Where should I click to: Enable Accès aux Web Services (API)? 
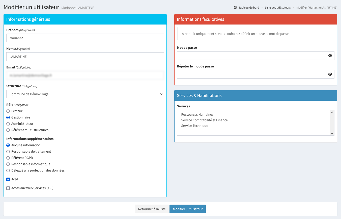[8, 188]
